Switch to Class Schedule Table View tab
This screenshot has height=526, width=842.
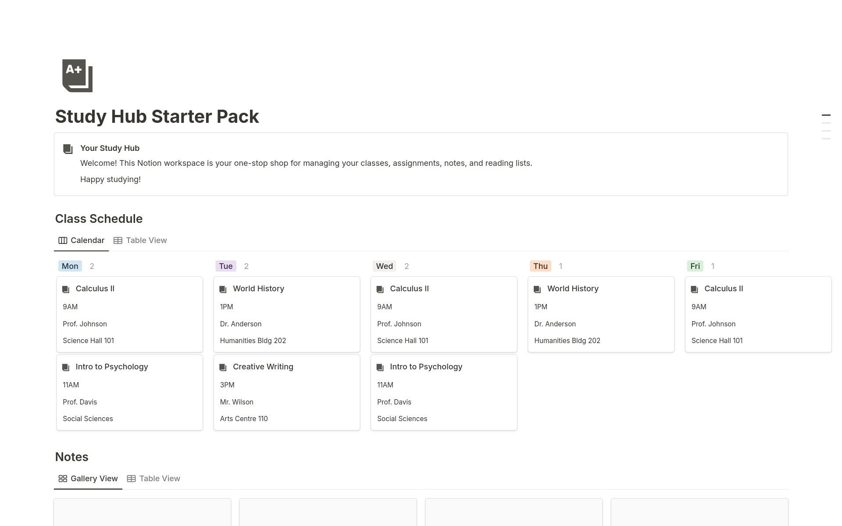[x=140, y=240]
